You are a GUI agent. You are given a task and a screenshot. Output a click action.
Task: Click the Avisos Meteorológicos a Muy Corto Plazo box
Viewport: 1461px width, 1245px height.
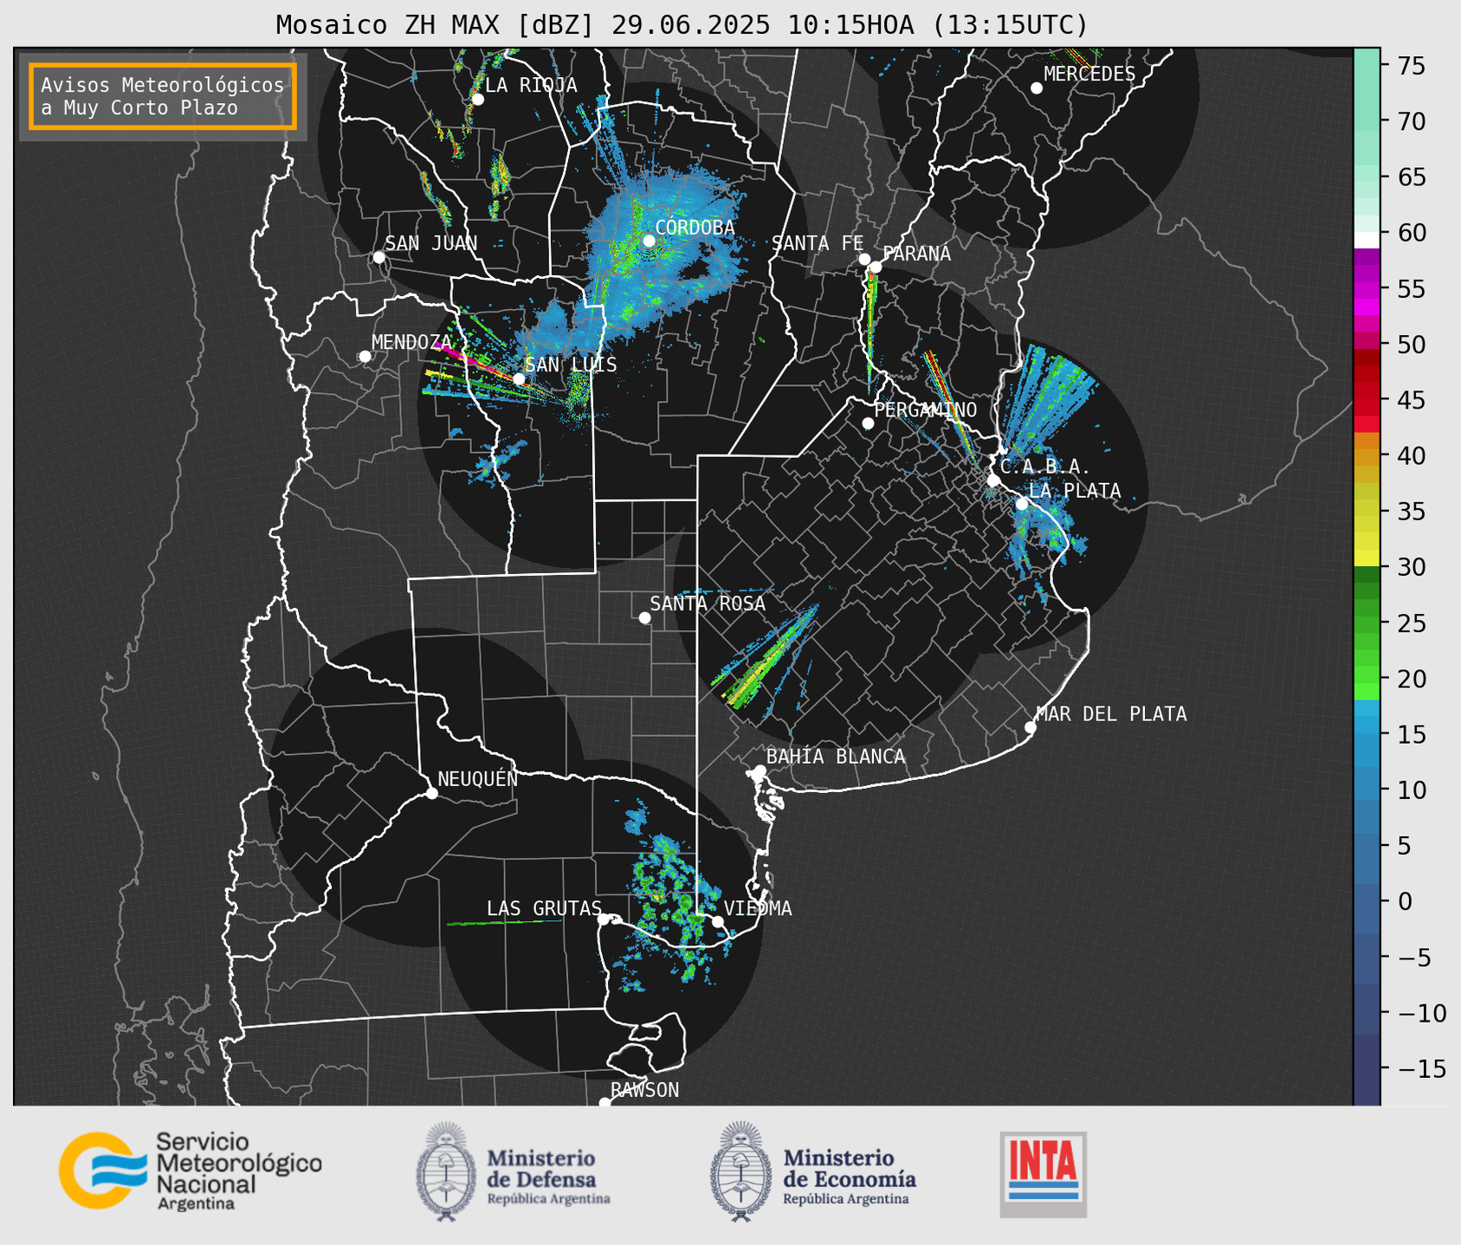[x=163, y=96]
